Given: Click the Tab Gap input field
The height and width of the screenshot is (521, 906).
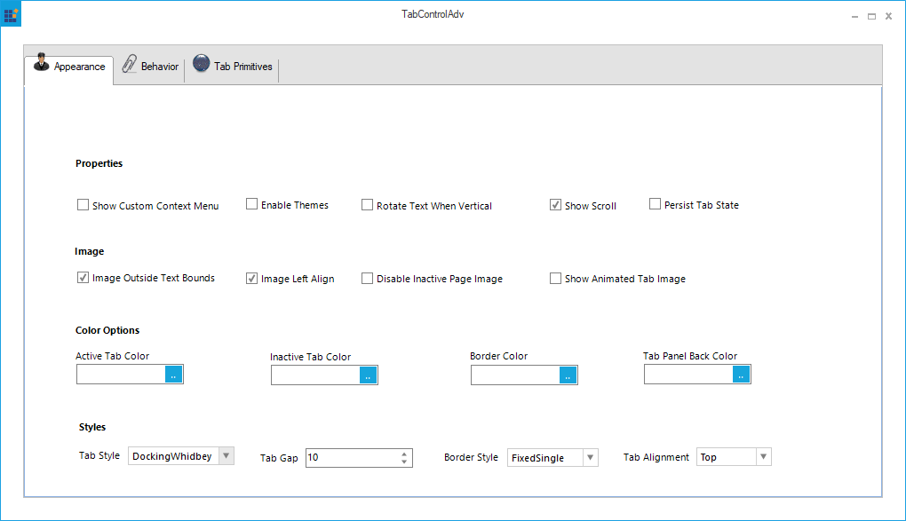Looking at the screenshot, I should 351,457.
